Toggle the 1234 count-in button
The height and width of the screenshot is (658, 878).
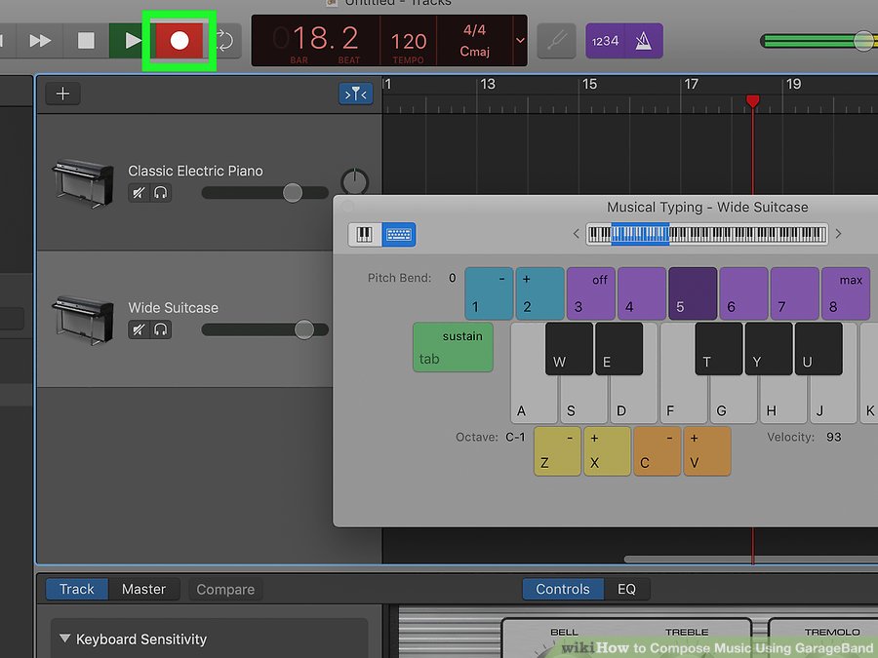605,41
